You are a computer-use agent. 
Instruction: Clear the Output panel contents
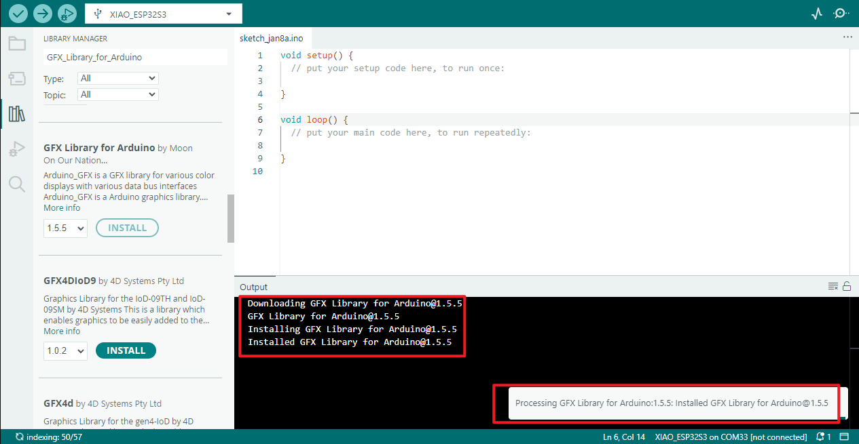[x=833, y=287]
